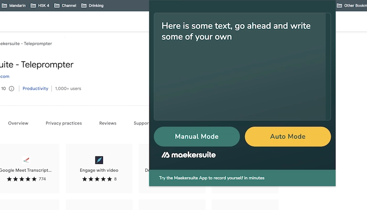367x210 pixels.
Task: Open the Drinking bookmarks folder
Action: click(92, 5)
